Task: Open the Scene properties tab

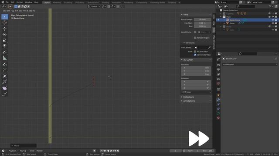Action: (x=218, y=79)
